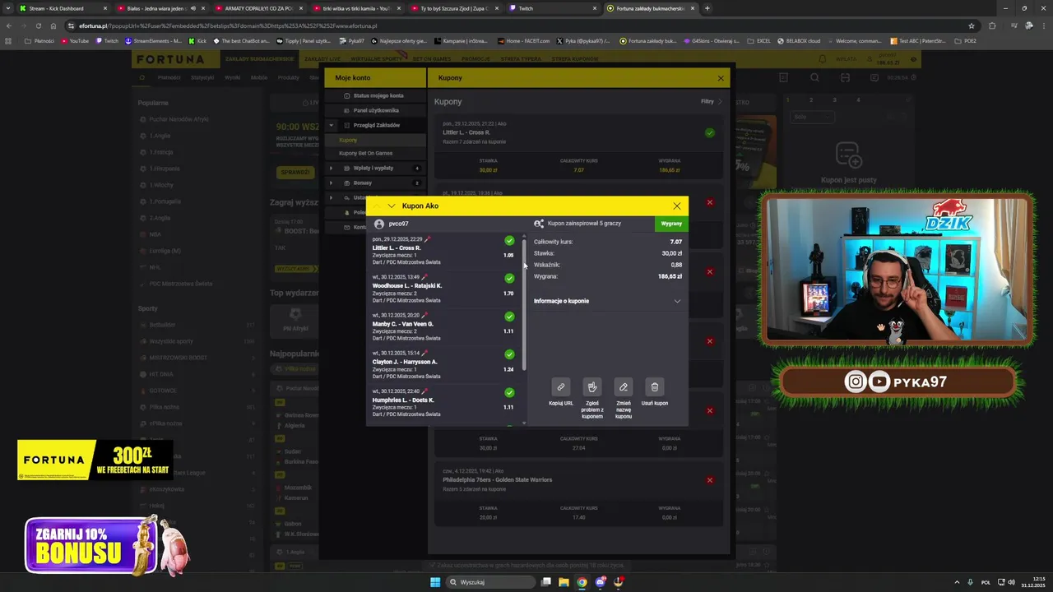Show hidden system tray icons
Screen dimensions: 1053x592
pos(958,582)
